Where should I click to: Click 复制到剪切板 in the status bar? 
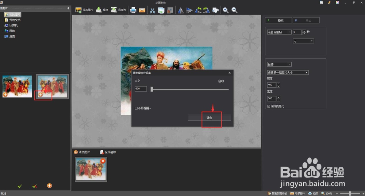tap(277, 193)
